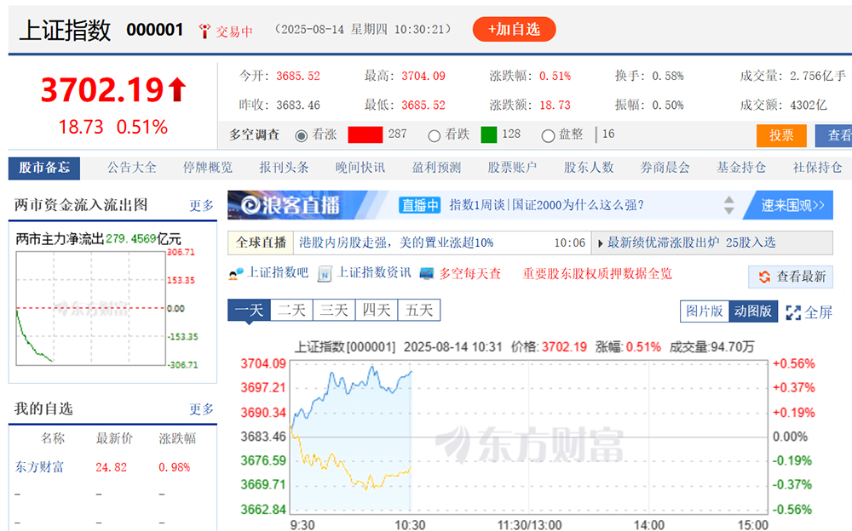The image size is (852, 531).
Task: Open 盈利预测 menu item
Action: [436, 168]
